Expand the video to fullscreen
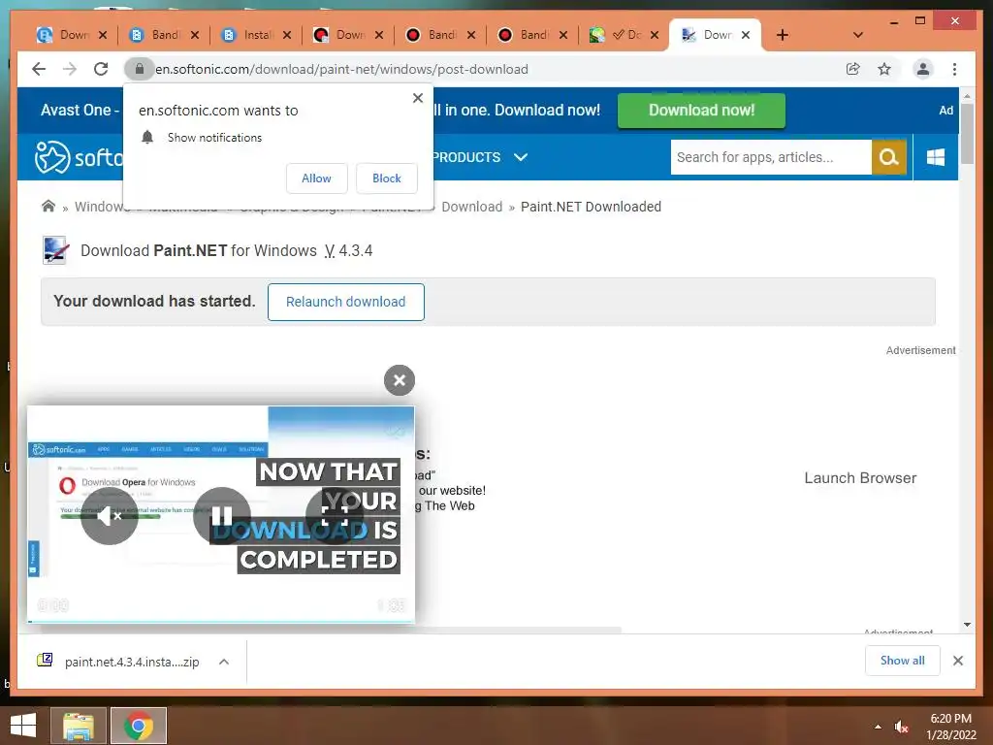 335,516
